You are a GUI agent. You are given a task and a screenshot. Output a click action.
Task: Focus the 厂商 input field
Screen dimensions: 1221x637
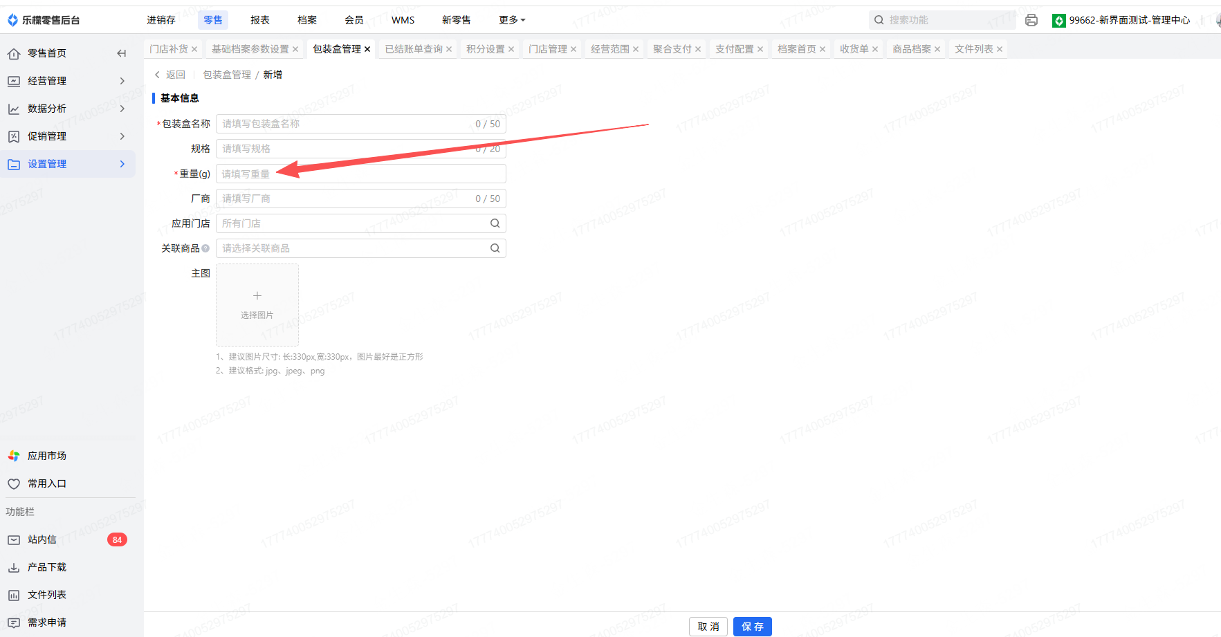361,199
